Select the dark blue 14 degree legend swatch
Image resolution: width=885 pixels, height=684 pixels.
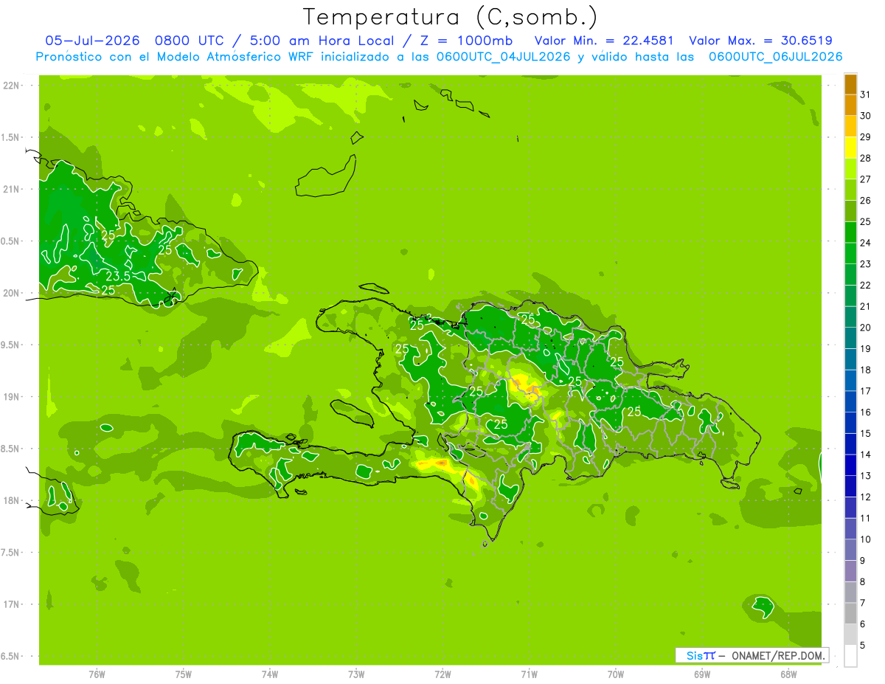coord(850,445)
